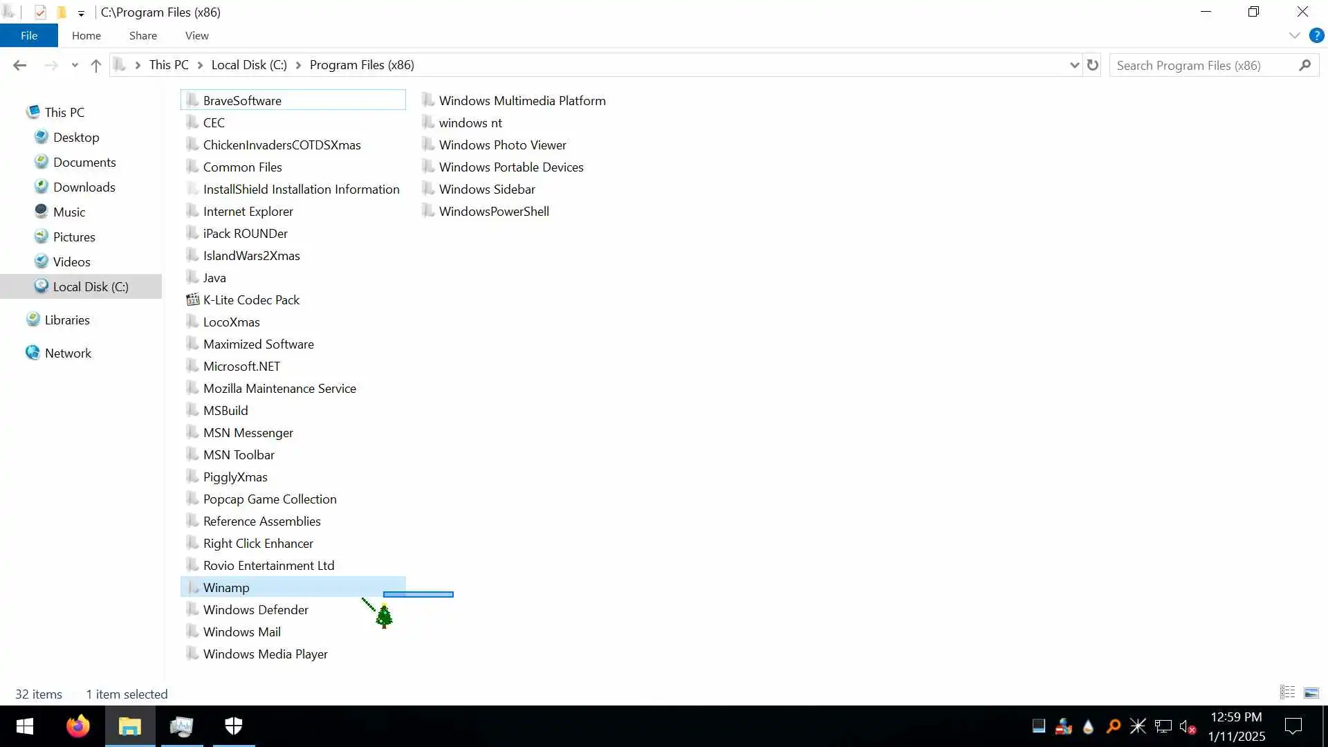Click the Up one level arrow
The image size is (1328, 747).
point(96,65)
